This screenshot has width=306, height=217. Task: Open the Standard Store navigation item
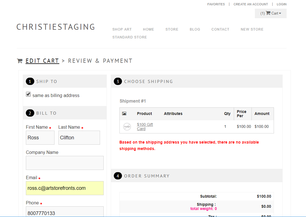pyautogui.click(x=130, y=37)
